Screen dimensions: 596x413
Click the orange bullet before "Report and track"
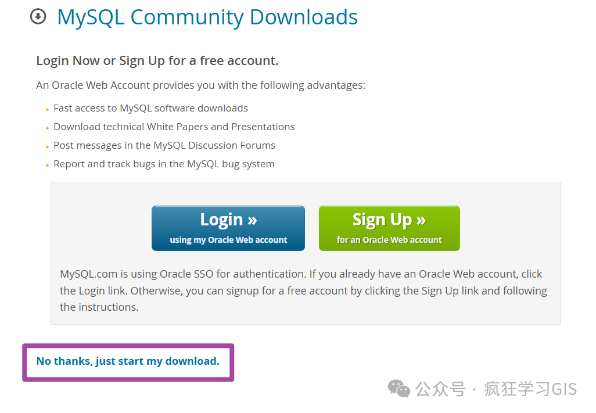47,165
